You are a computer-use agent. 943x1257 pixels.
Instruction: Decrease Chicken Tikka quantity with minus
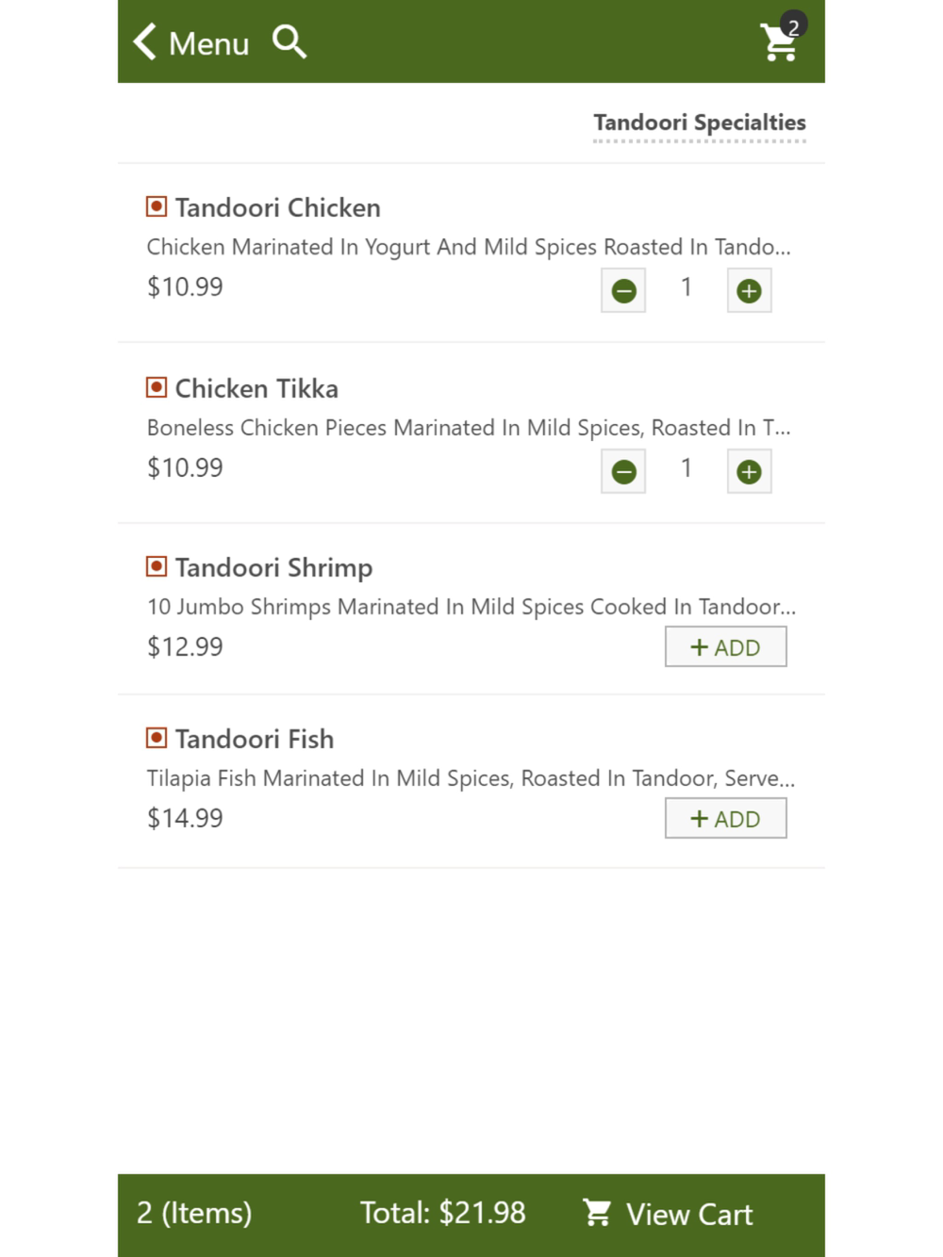pyautogui.click(x=623, y=471)
